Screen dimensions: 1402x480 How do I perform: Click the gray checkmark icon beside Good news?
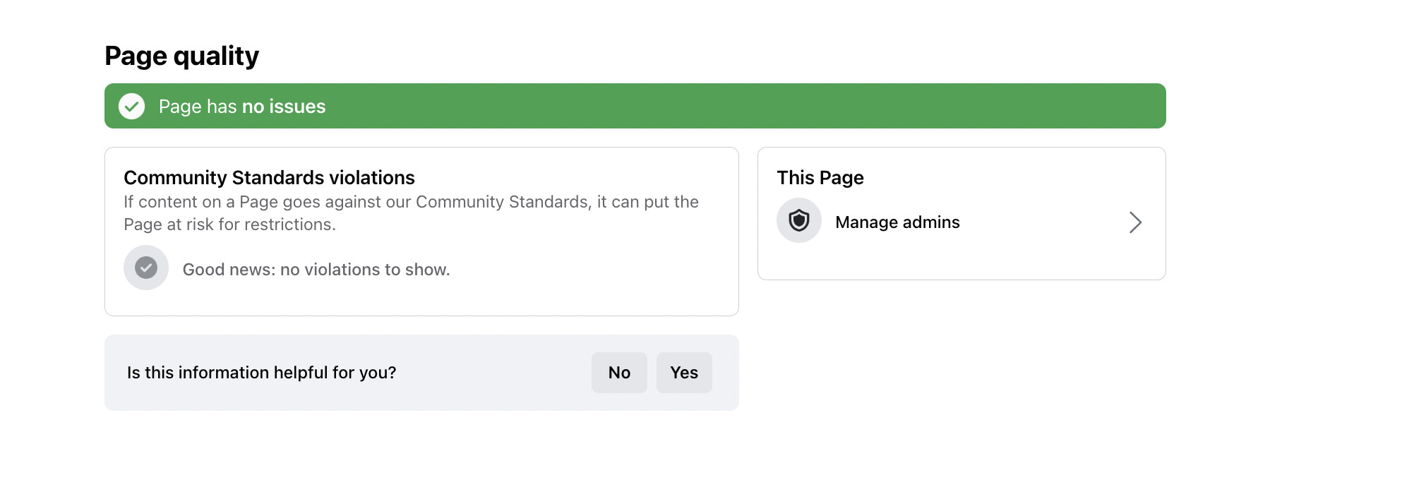(x=146, y=268)
